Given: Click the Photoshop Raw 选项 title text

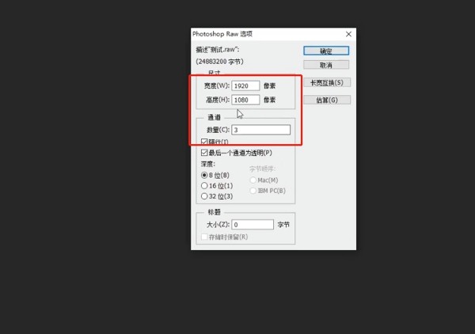Looking at the screenshot, I should point(222,34).
